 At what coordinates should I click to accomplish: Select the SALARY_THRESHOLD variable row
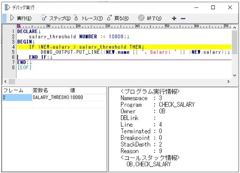click(50, 97)
